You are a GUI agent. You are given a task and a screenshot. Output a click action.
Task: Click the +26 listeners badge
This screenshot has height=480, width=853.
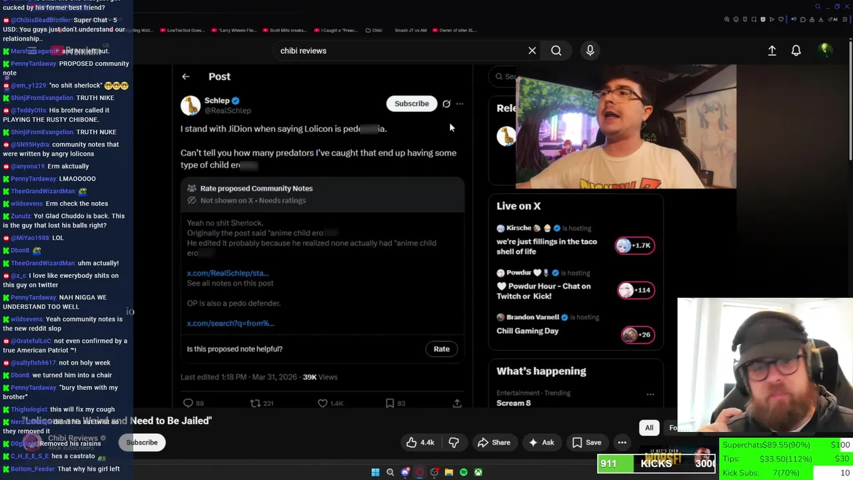click(637, 335)
